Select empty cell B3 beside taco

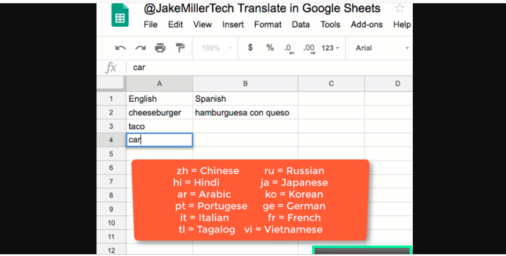pyautogui.click(x=245, y=126)
